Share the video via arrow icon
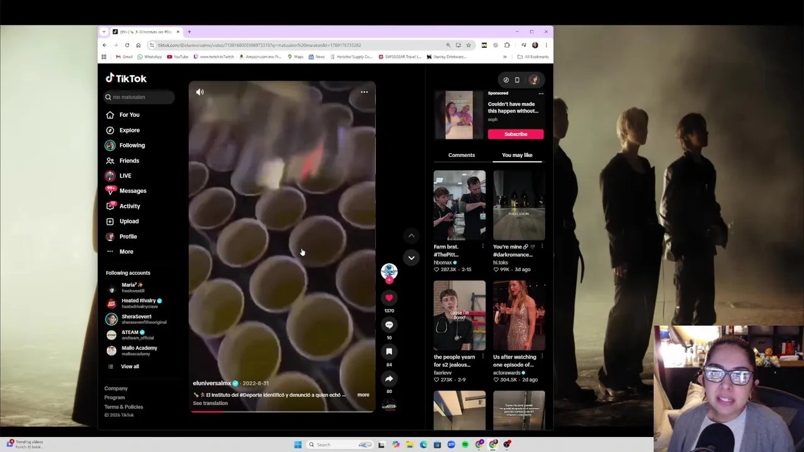 pos(389,379)
